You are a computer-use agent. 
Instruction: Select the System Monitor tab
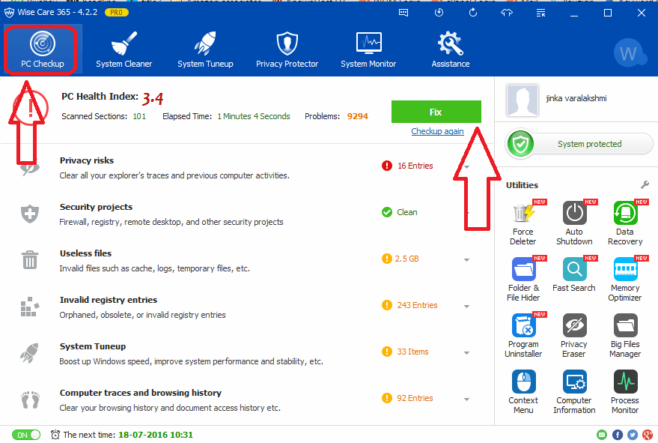pyautogui.click(x=368, y=49)
